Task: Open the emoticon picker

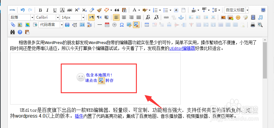Action: (x=238, y=17)
